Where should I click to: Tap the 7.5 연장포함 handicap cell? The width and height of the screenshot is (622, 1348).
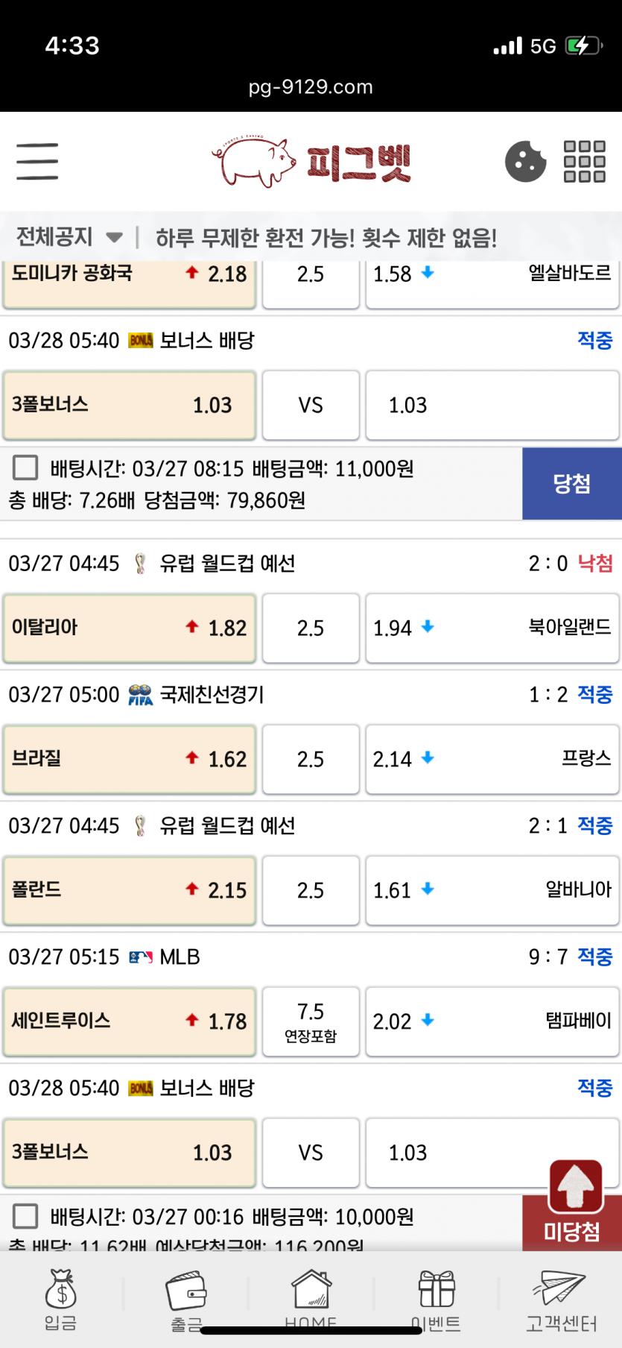pos(311,1021)
